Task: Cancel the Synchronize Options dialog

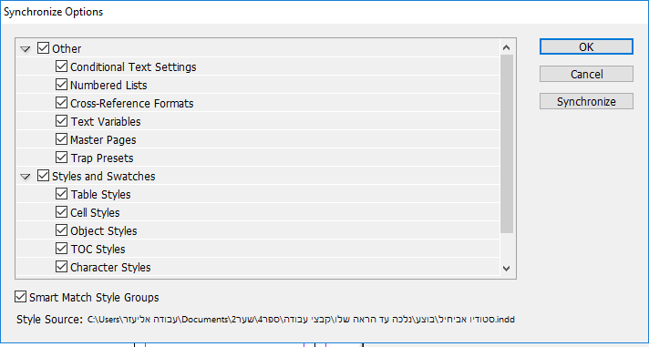Action: tap(586, 74)
